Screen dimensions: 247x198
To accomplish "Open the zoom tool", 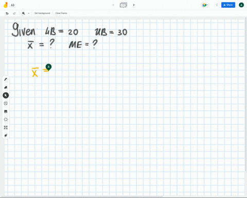I will [24, 13].
